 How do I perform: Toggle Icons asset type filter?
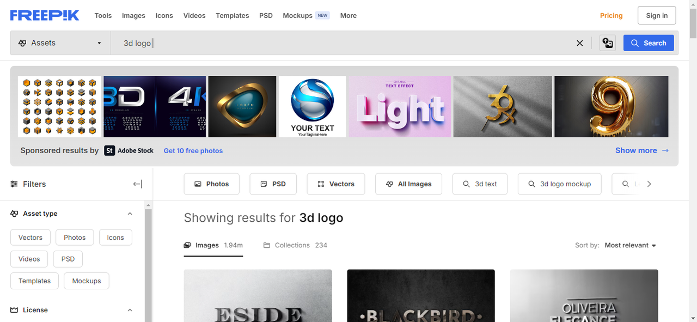[115, 238]
